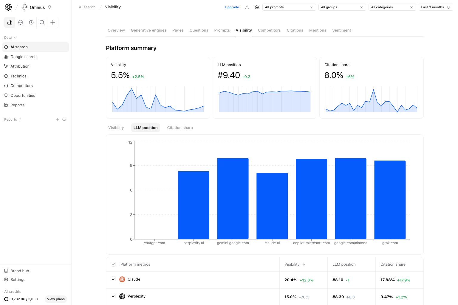Screen dimensions: 458x305
Task: Open the Last 3 months date range
Action: tap(436, 7)
